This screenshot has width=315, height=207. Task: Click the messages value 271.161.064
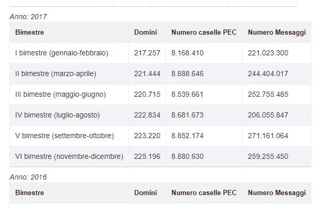268,136
